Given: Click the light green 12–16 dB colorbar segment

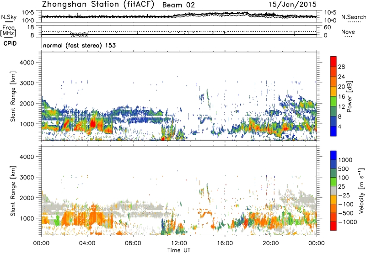Looking at the screenshot, I should 334,101.
